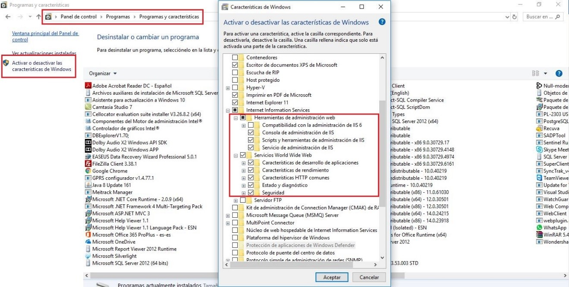Click the refresh button beside address bar

click(x=514, y=17)
